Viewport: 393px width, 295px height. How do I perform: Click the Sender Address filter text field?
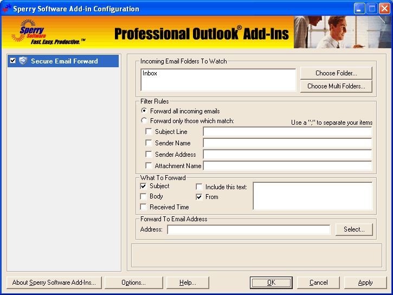(x=287, y=154)
